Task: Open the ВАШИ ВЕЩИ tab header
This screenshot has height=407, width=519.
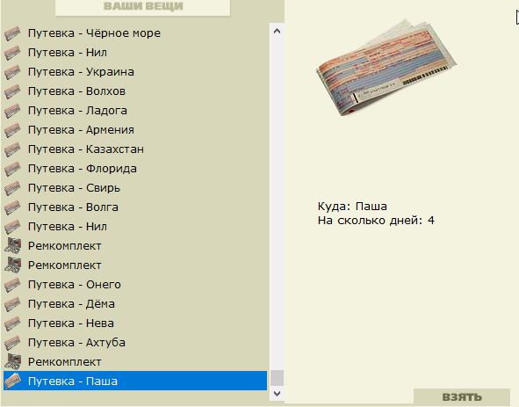Action: click(x=143, y=7)
